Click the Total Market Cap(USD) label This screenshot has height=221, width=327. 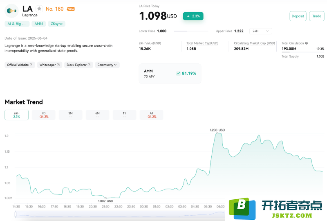[x=202, y=43]
